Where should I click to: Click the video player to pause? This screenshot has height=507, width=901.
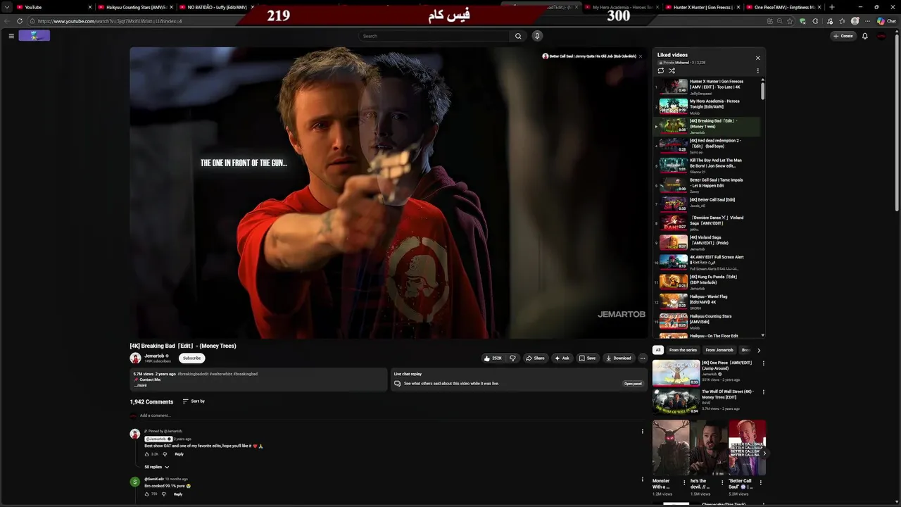click(388, 193)
